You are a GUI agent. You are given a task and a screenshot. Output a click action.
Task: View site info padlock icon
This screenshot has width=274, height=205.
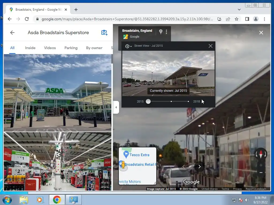37,19
